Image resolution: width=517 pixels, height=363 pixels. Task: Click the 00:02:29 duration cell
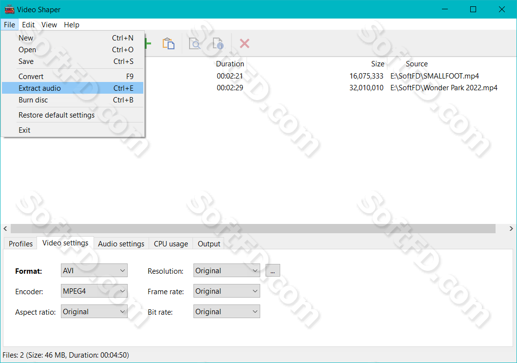click(x=230, y=88)
